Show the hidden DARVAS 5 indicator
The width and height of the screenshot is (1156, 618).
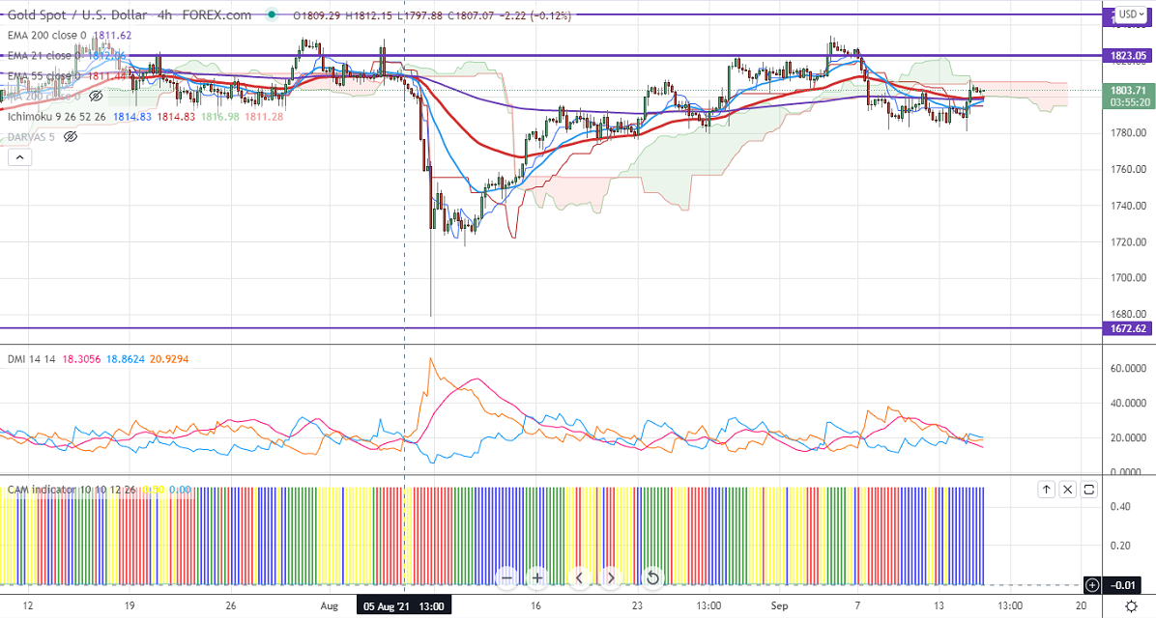click(x=70, y=137)
